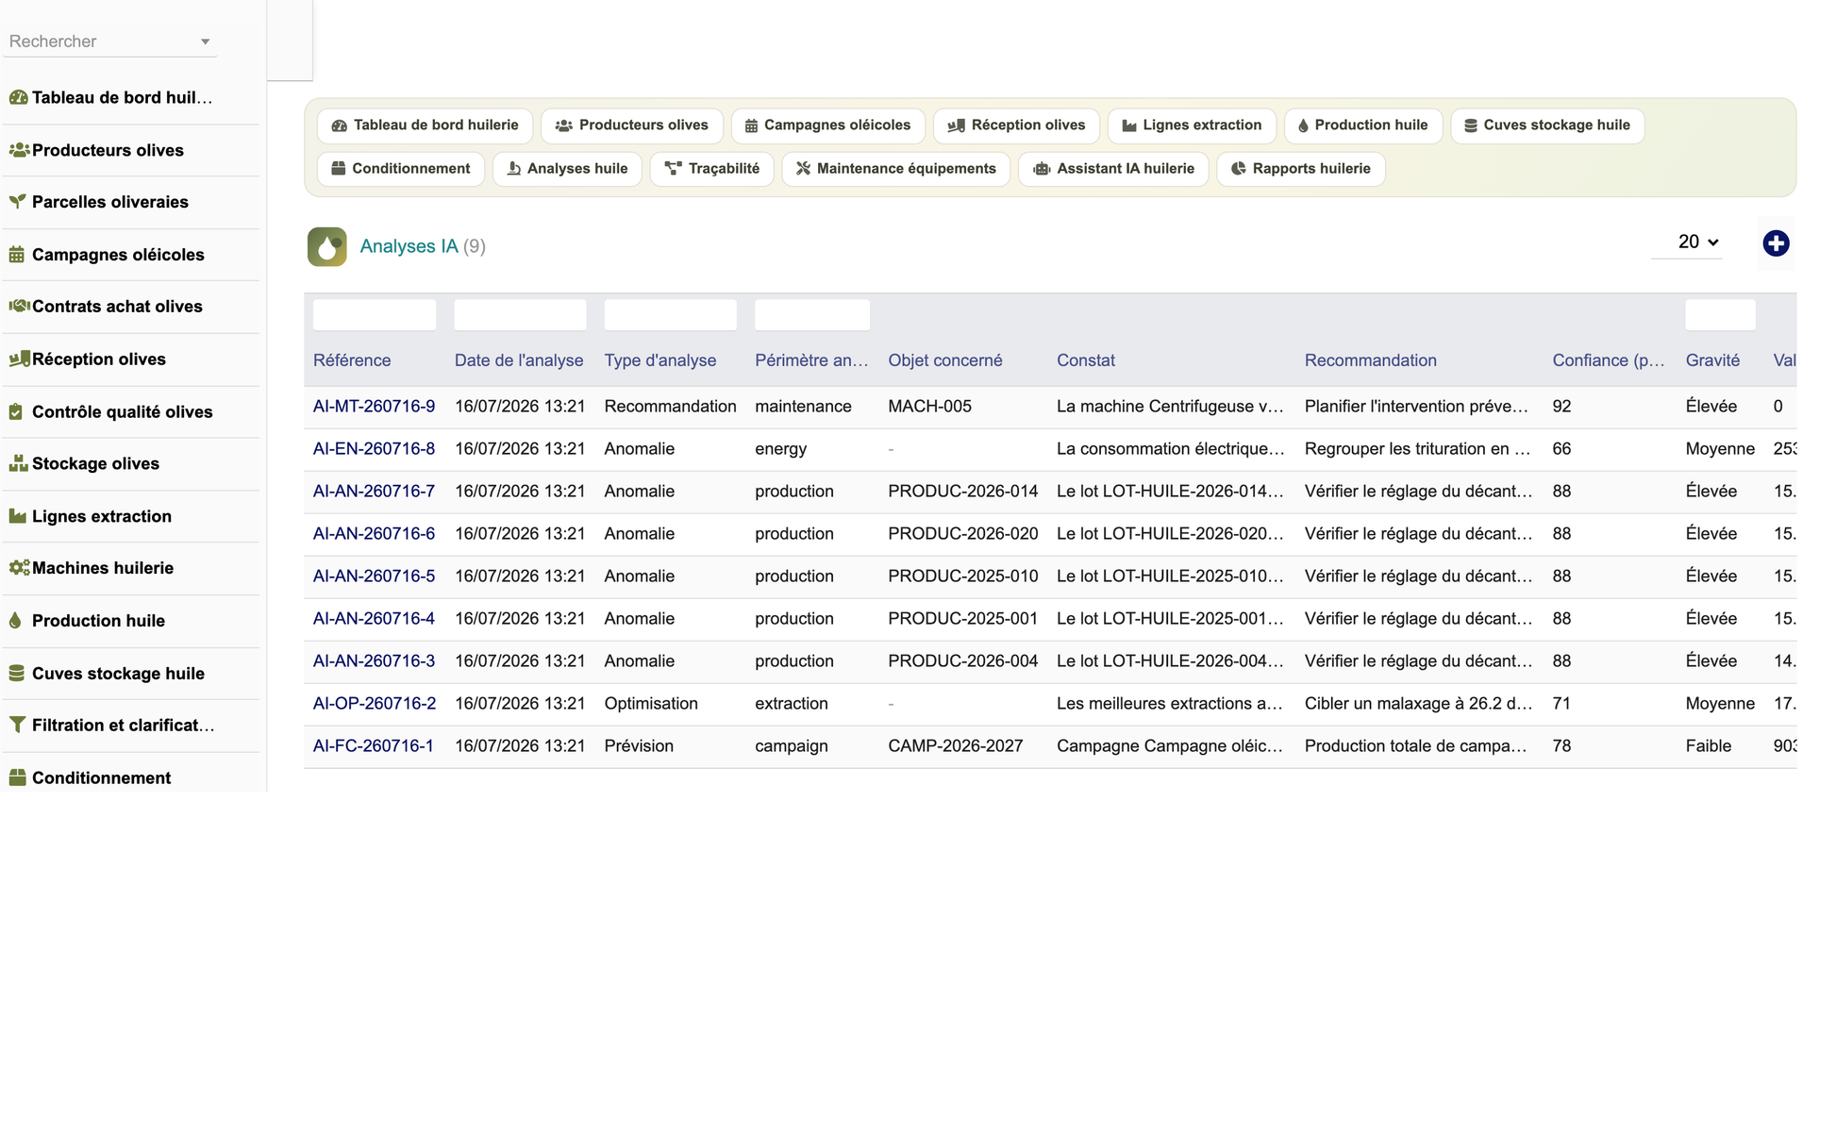Sort by the Recommandation column header

(x=1371, y=360)
